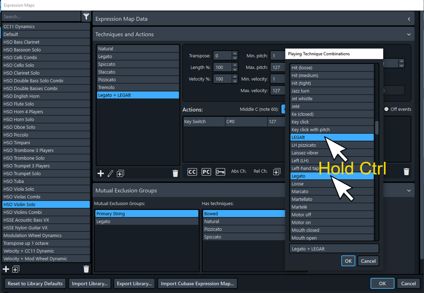Increase Transpose value with up arrow
The width and height of the screenshot is (424, 293).
click(x=235, y=53)
